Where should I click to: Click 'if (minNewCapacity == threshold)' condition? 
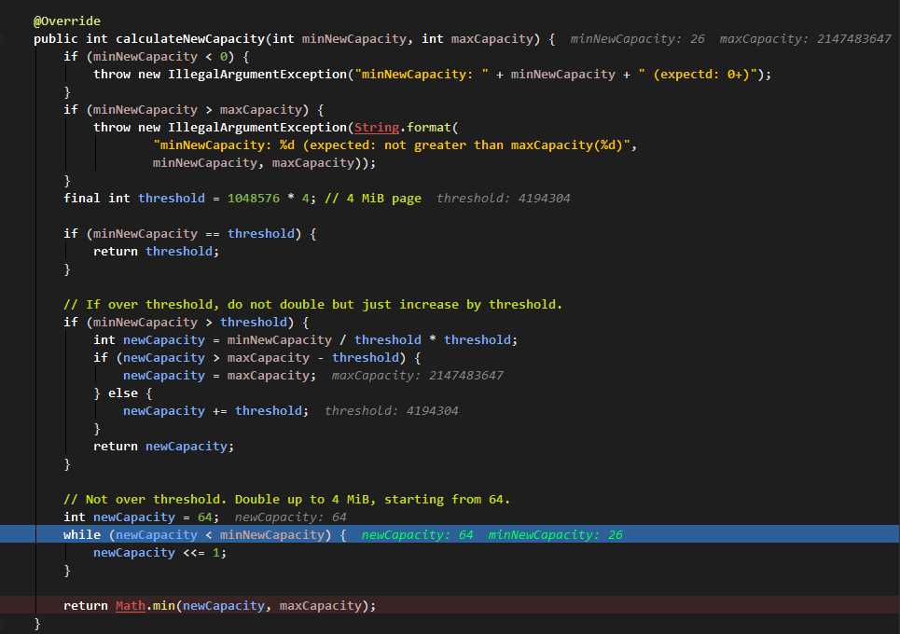pos(183,234)
